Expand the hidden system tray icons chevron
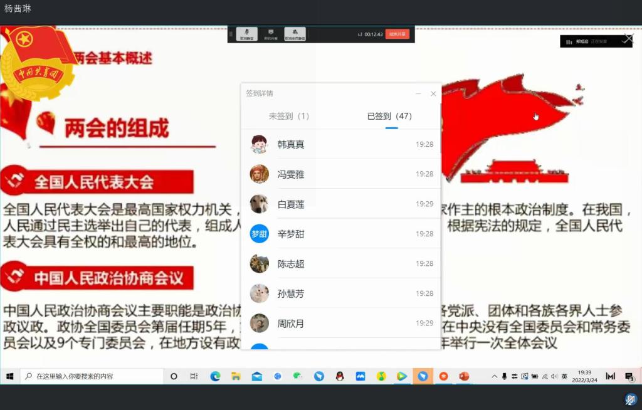 click(494, 376)
